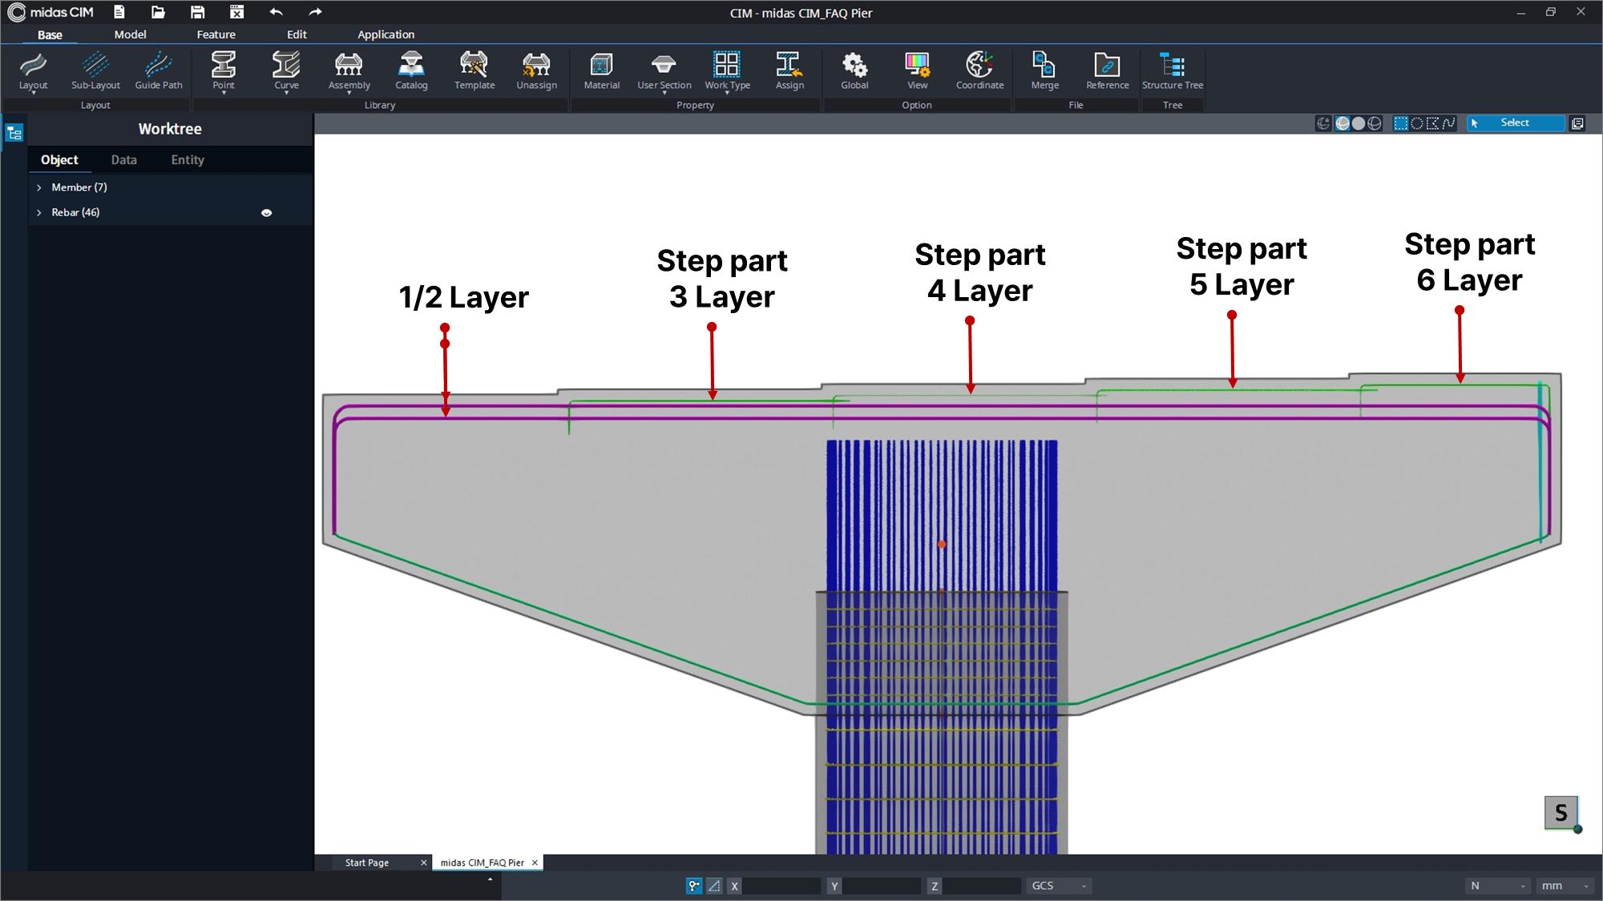Click the S view cube
Viewport: 1603px width, 901px height.
[1561, 813]
